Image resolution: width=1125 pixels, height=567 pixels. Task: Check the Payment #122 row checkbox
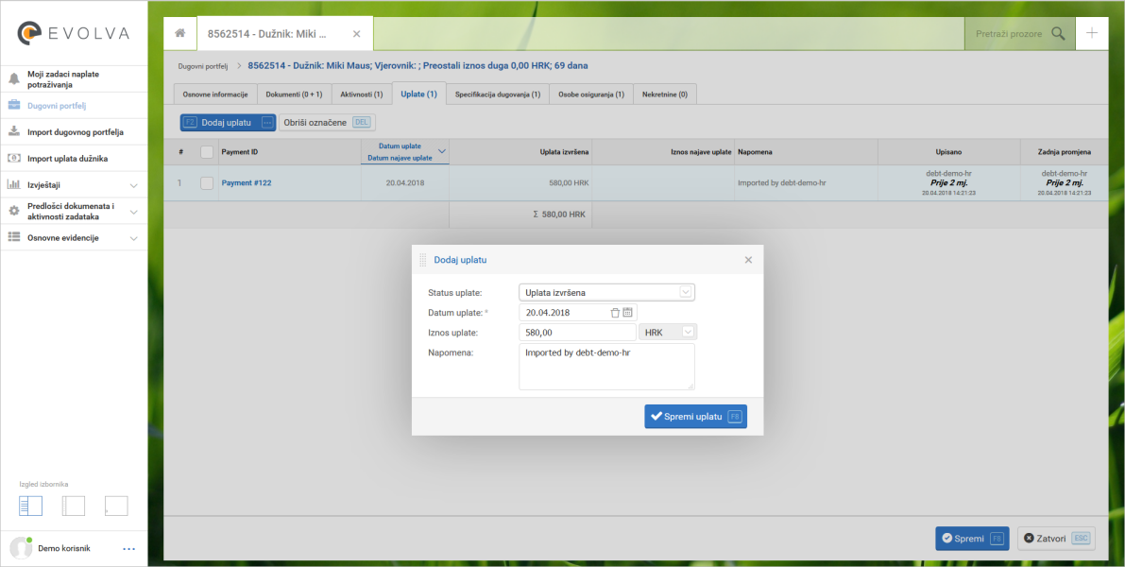207,183
